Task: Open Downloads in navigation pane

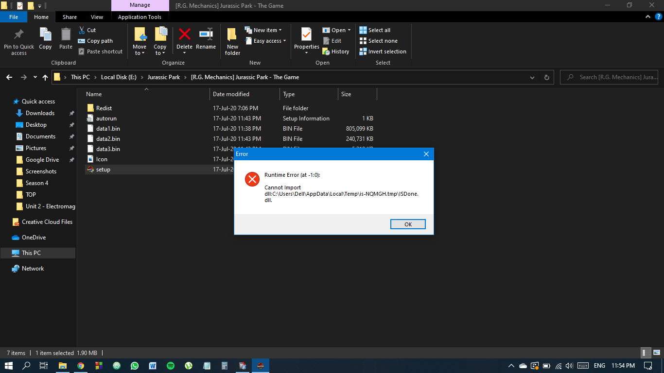Action: coord(40,113)
